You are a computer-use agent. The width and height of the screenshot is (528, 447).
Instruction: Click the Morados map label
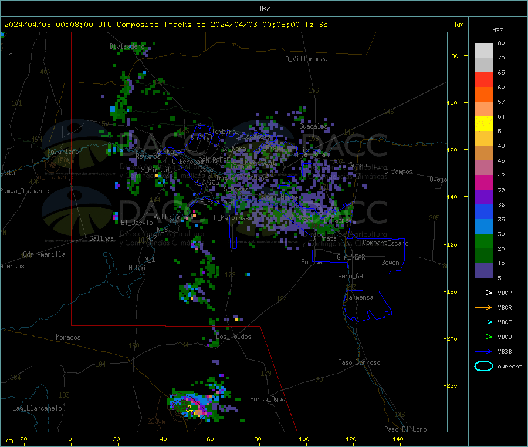coord(68,337)
